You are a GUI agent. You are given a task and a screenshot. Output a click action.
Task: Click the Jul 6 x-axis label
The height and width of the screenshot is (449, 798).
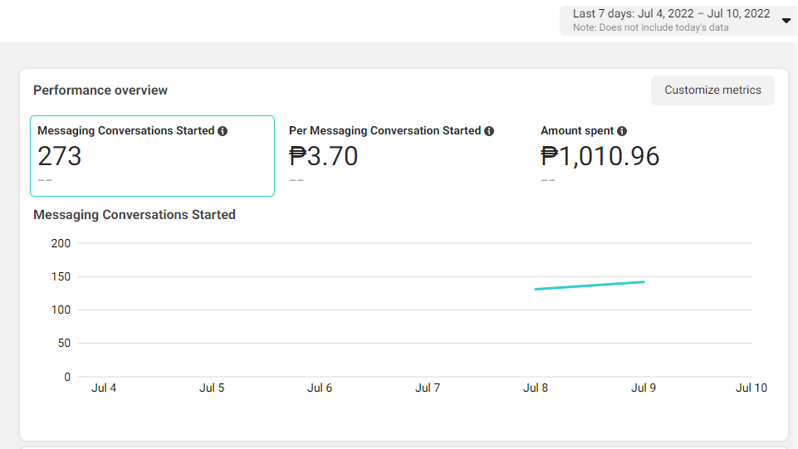[320, 388]
